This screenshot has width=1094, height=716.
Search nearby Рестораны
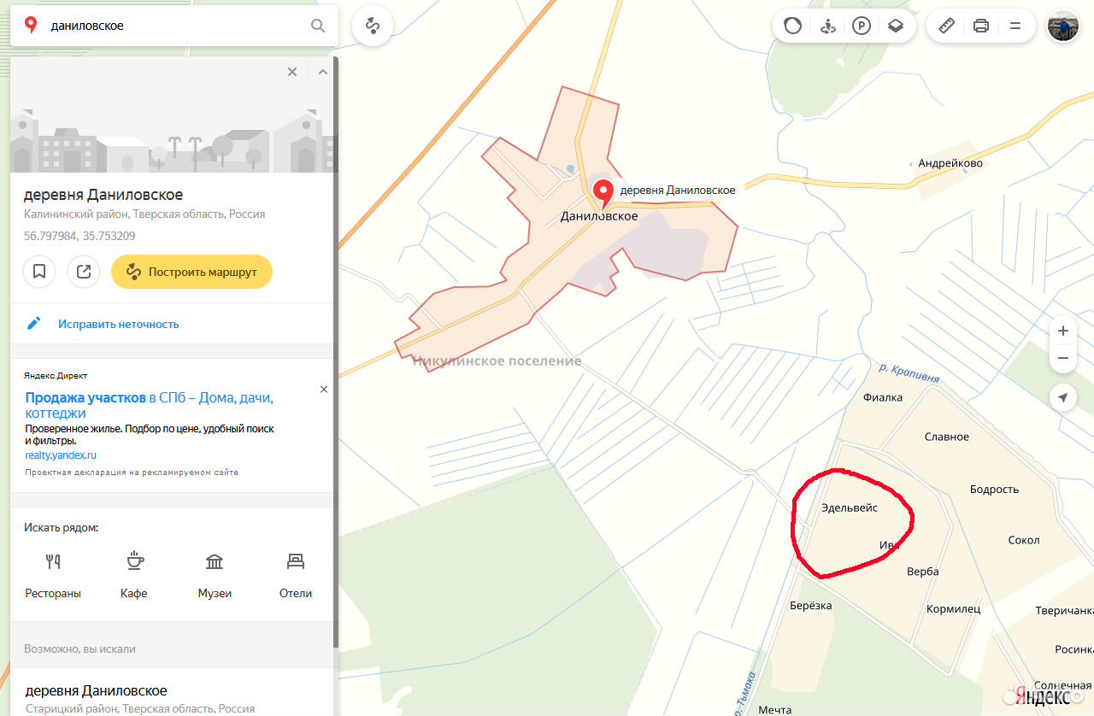(53, 575)
